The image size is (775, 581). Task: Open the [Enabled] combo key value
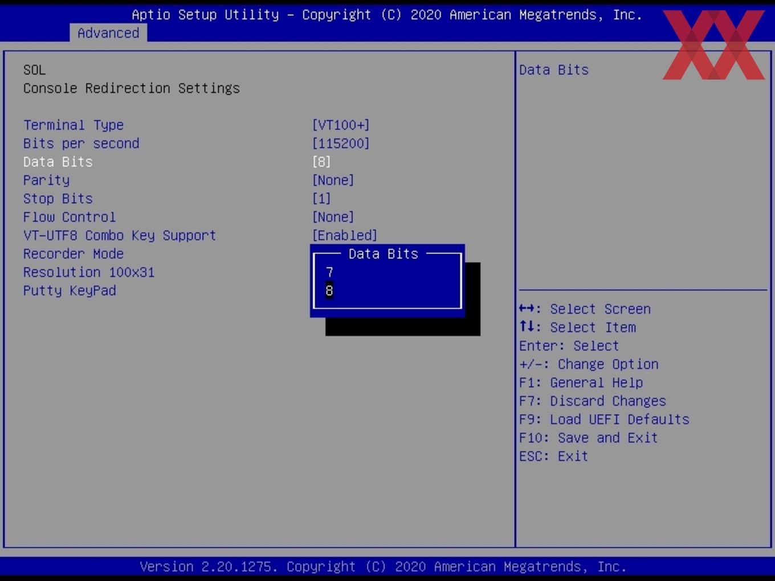tap(345, 235)
